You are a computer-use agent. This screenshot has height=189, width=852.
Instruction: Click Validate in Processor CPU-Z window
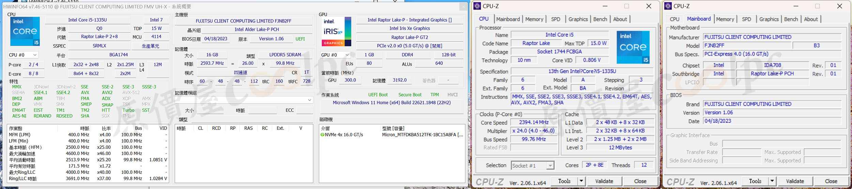point(604,181)
